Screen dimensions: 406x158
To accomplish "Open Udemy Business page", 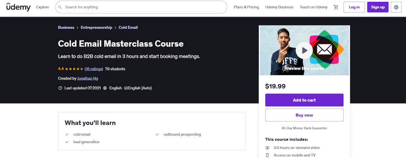I will 279,7.
